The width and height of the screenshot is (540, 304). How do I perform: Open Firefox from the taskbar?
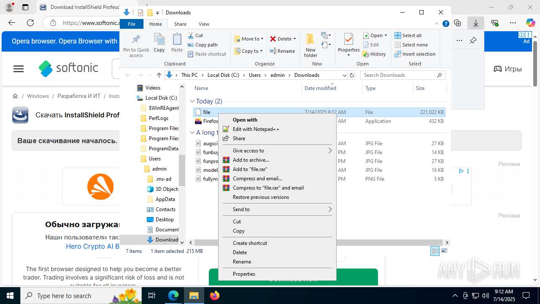(x=215, y=296)
